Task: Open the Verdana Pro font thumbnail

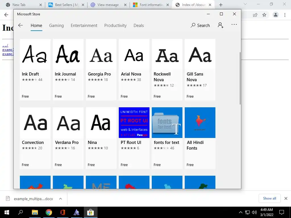Action: point(68,123)
